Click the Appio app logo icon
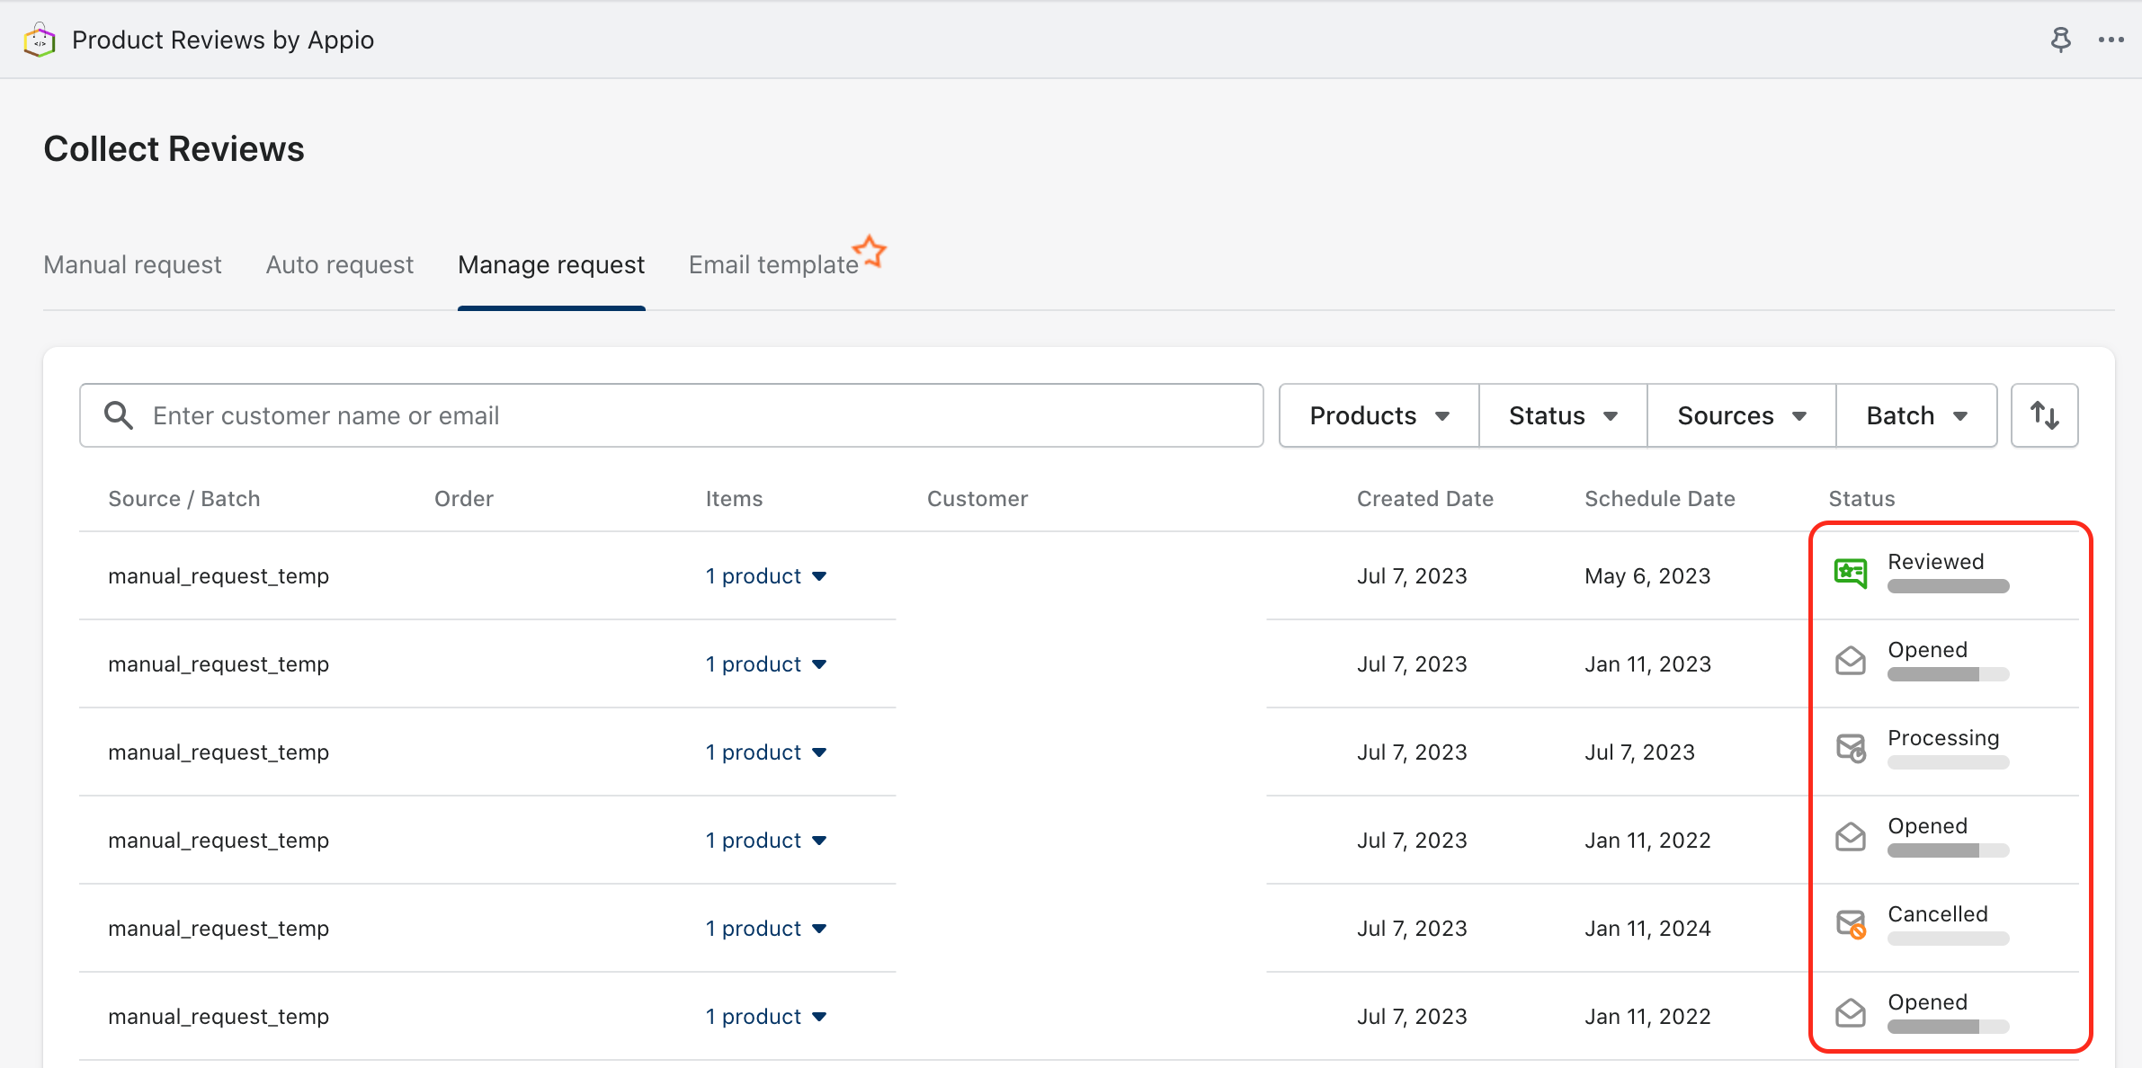Screen dimensions: 2142x1068 [x=40, y=40]
